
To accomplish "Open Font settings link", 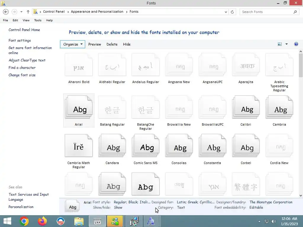I will point(20,40).
